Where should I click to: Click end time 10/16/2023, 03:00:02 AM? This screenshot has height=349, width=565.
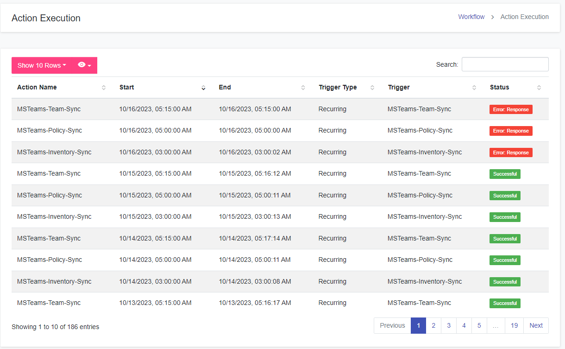tap(255, 152)
